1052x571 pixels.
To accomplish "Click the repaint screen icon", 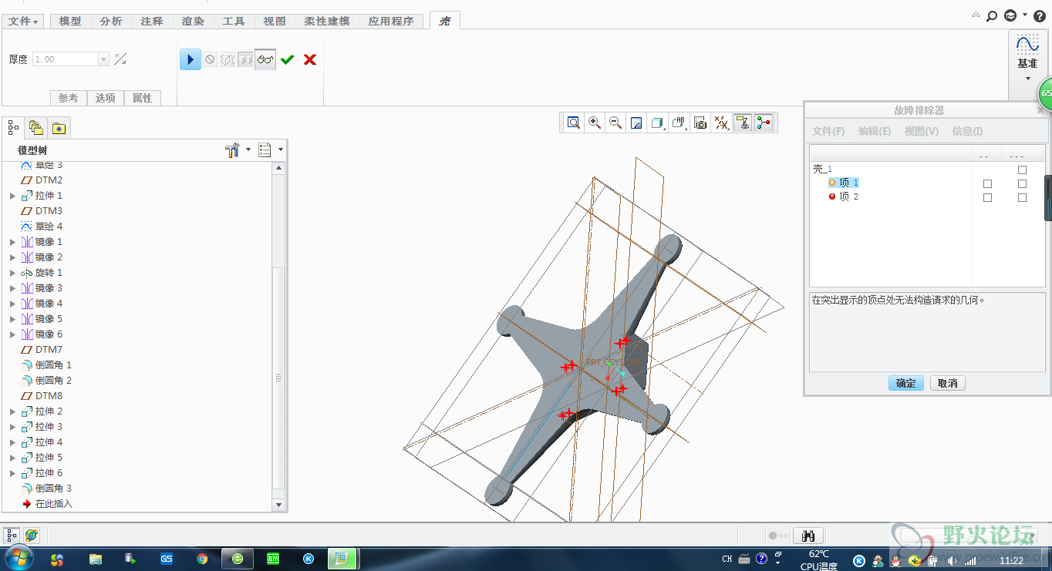I will [x=636, y=123].
